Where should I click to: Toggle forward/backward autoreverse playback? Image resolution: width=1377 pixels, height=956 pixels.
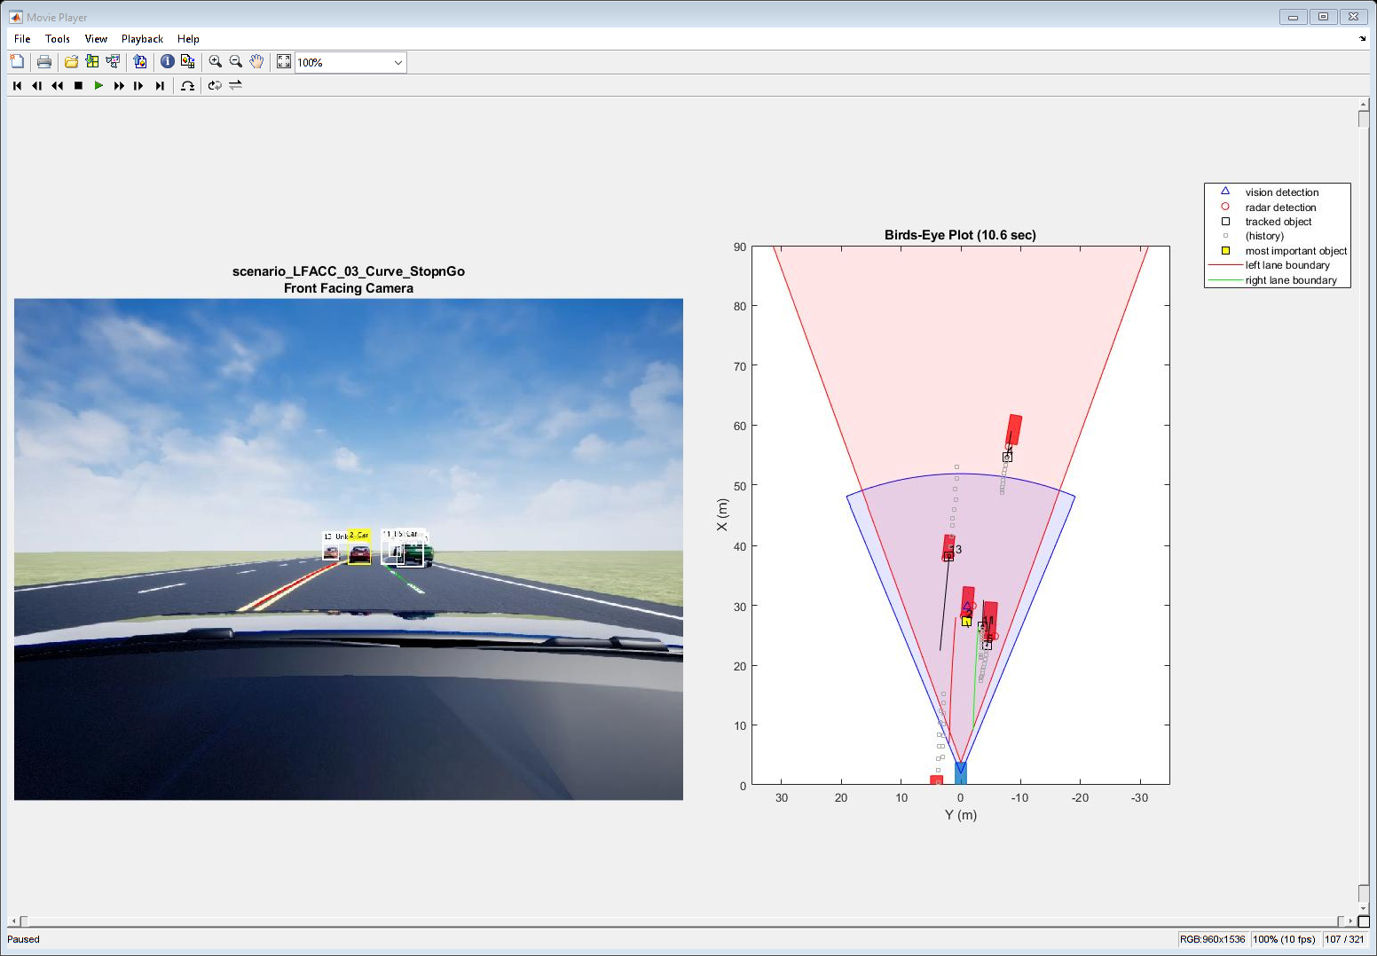(235, 86)
